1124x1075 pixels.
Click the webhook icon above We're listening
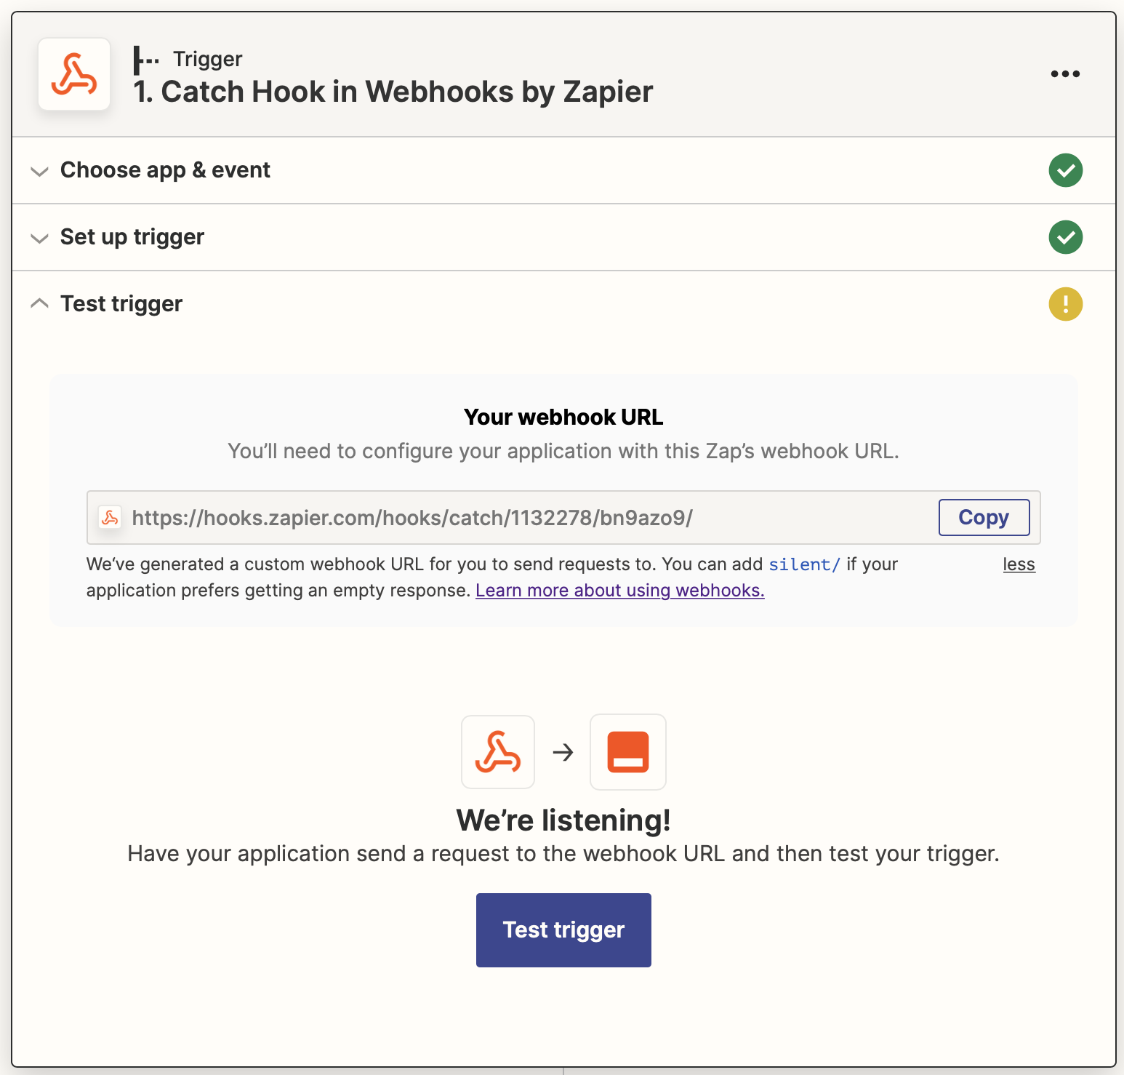click(498, 752)
